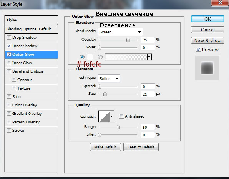Click the Noise slider handle
The height and width of the screenshot is (179, 229).
click(x=100, y=48)
